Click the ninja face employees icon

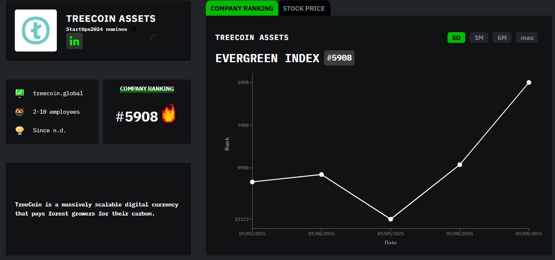(19, 112)
